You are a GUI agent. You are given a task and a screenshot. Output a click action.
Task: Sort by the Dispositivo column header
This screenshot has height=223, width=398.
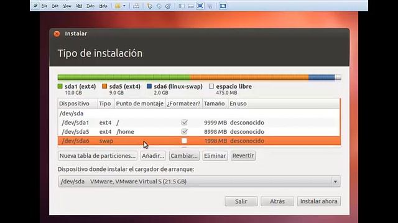pyautogui.click(x=78, y=103)
